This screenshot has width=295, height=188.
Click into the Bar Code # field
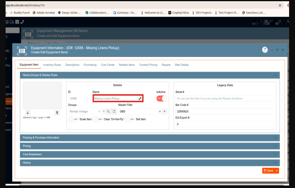tap(225, 111)
